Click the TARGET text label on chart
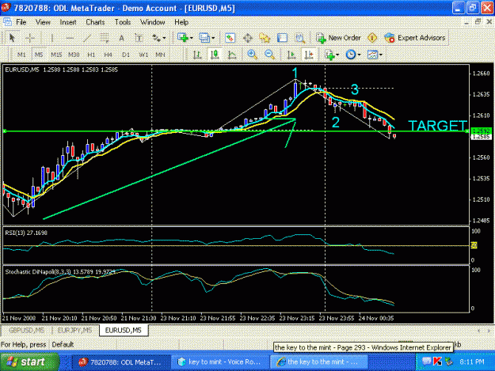Viewport: 495px width, 371px height. pos(437,126)
